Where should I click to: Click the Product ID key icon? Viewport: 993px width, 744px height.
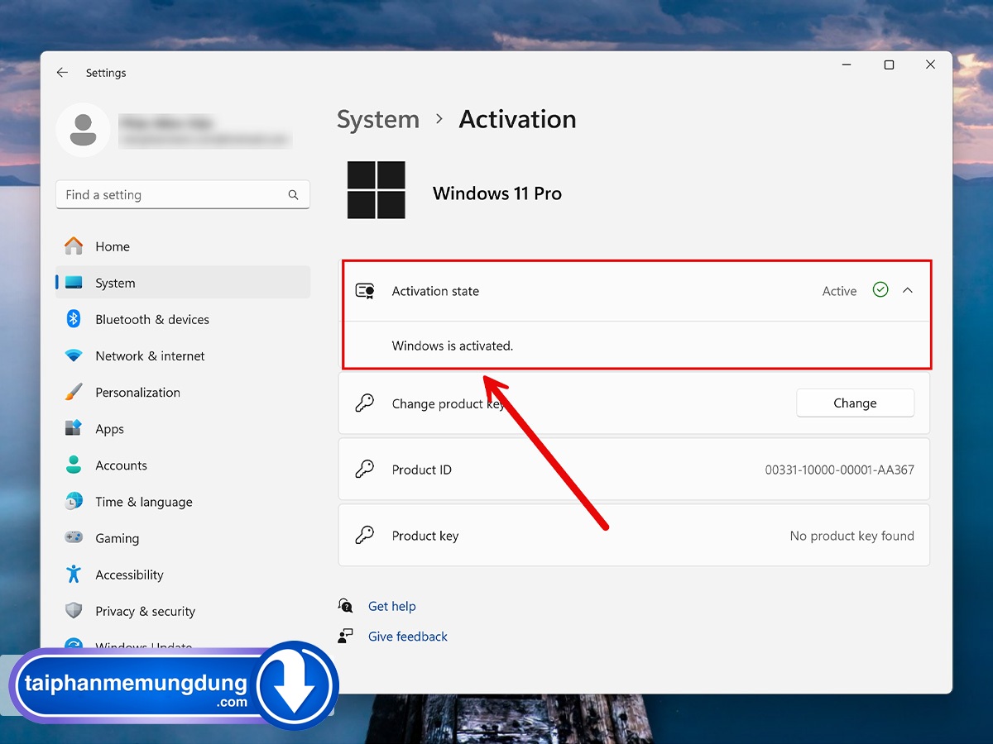point(364,470)
